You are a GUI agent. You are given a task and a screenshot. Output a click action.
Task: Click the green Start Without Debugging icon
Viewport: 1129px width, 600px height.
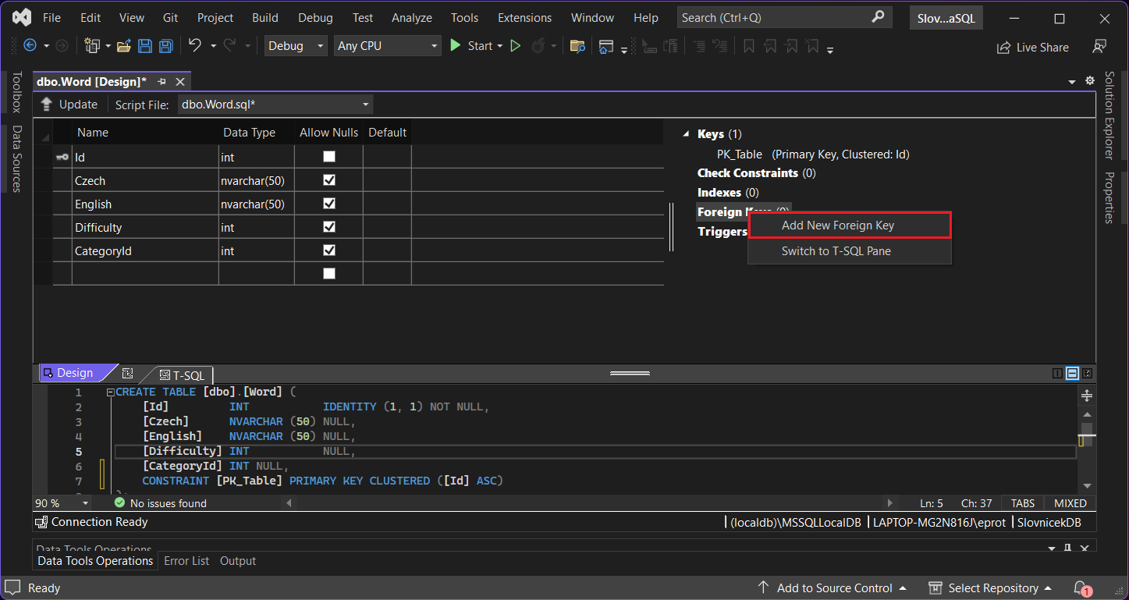pyautogui.click(x=515, y=46)
